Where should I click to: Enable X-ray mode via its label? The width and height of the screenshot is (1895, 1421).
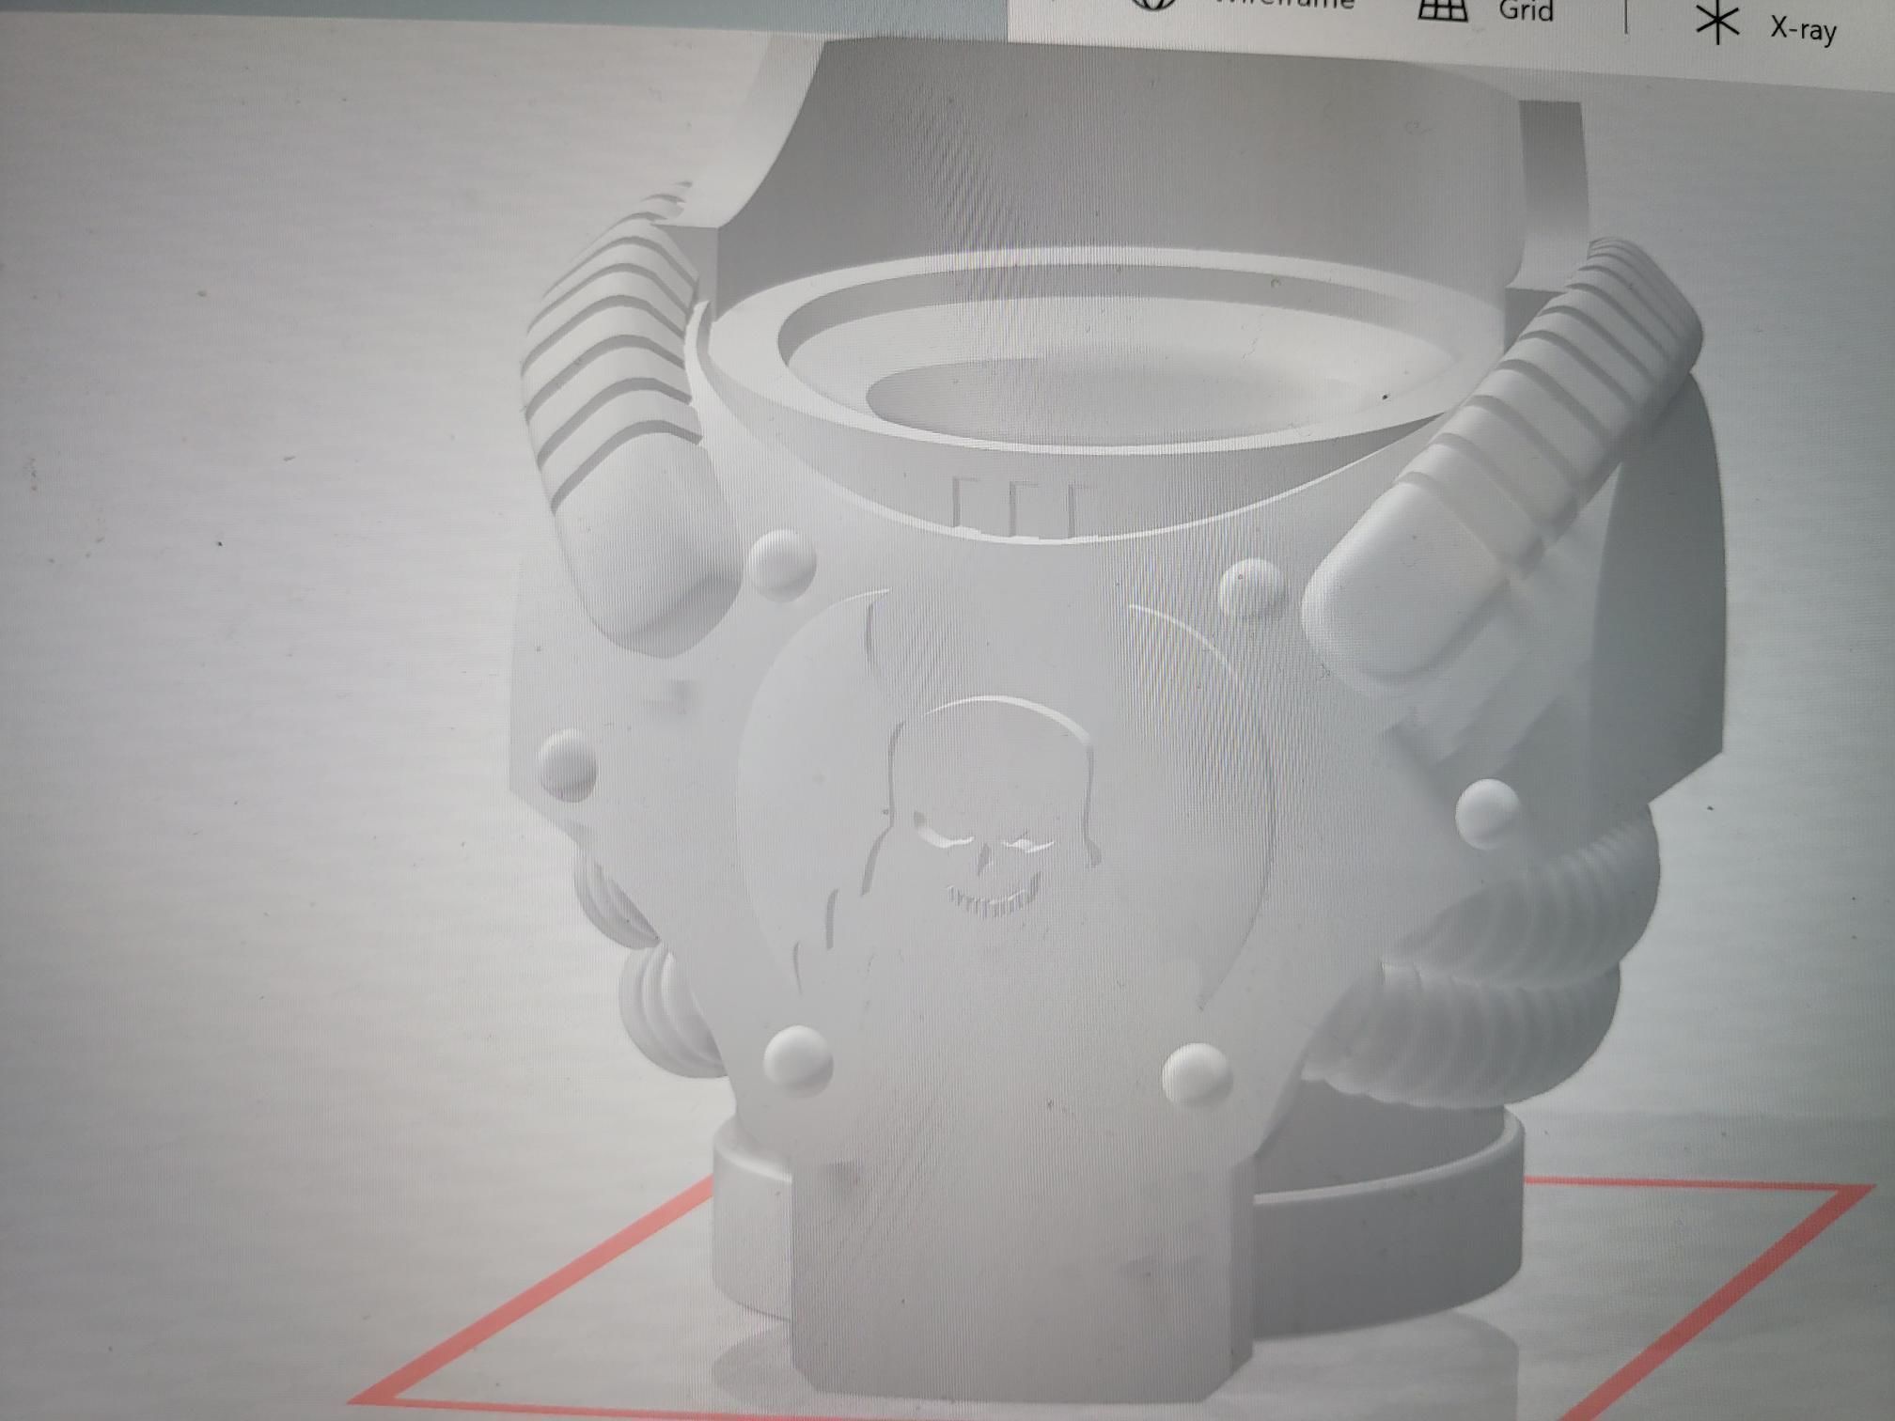(1803, 28)
